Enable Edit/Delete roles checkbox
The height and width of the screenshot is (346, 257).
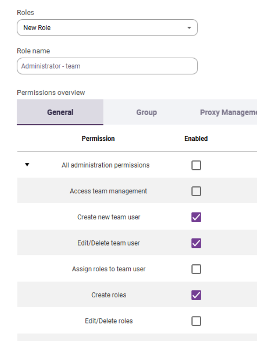click(196, 321)
